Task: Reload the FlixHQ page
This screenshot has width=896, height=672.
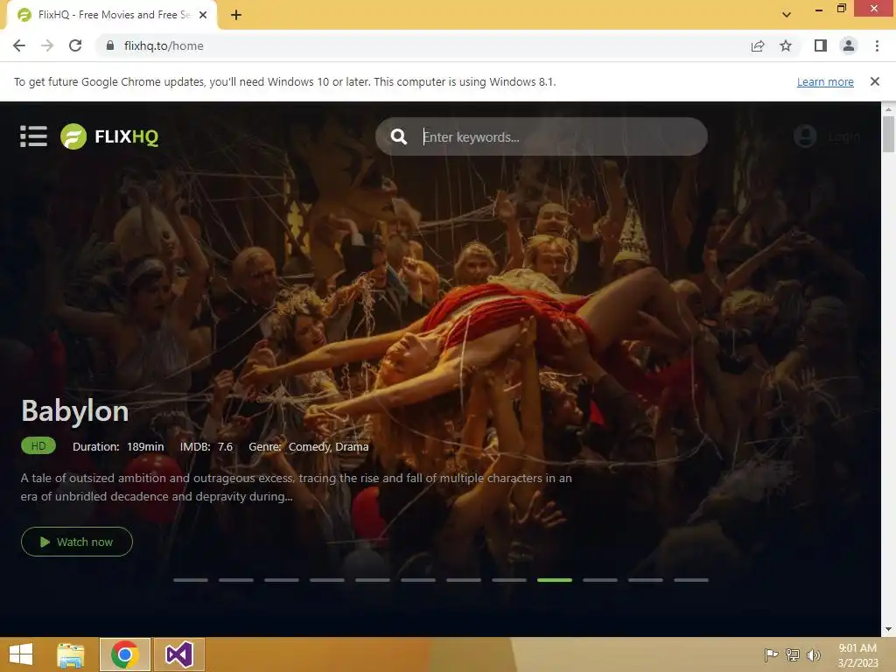Action: coord(75,45)
